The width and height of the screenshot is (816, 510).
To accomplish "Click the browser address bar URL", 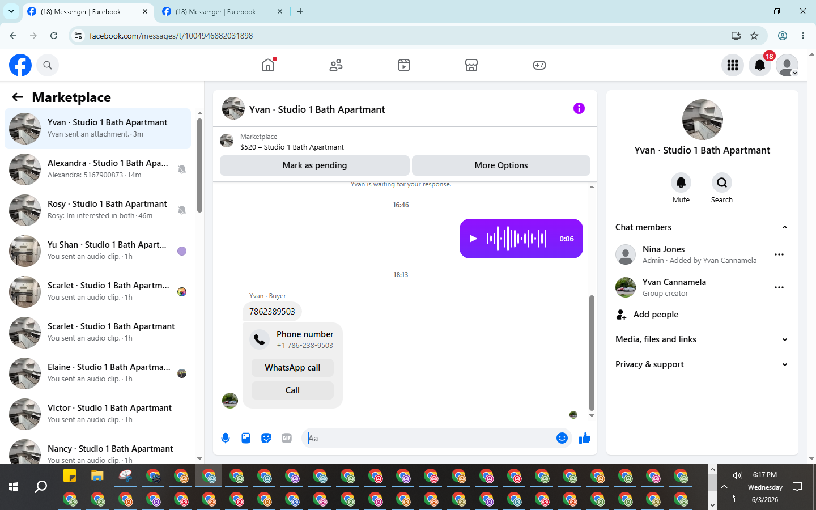I will [x=171, y=36].
